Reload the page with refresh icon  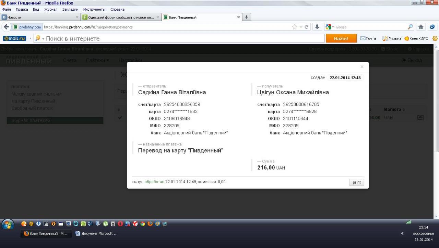point(307,27)
